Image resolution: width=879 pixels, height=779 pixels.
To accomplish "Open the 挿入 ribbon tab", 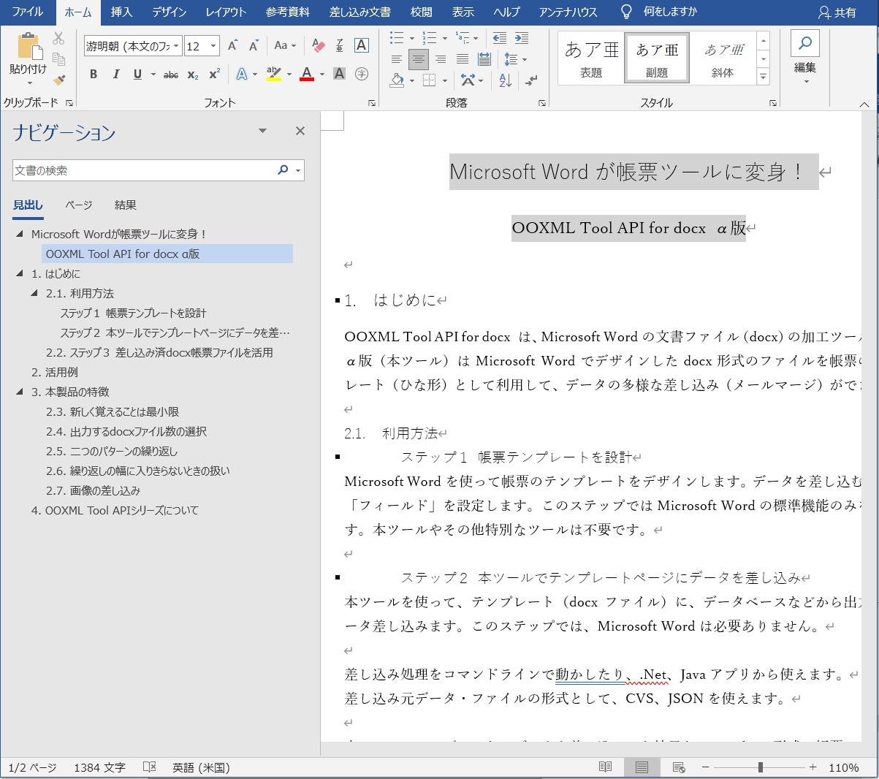I will click(x=121, y=12).
